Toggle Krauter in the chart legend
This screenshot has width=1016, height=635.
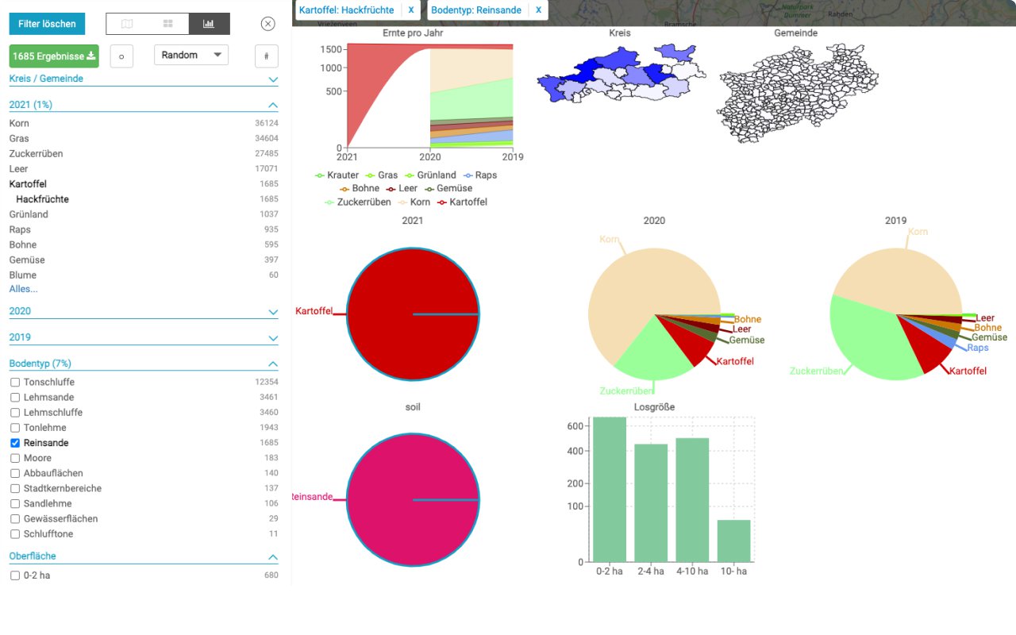(337, 175)
